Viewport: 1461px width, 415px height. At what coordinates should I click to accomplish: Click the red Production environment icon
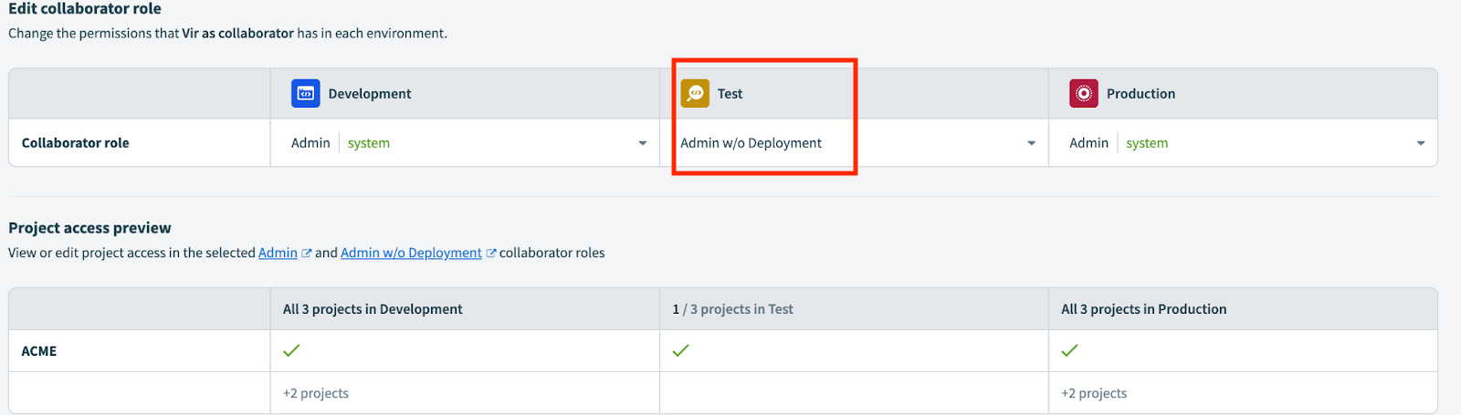click(x=1084, y=93)
